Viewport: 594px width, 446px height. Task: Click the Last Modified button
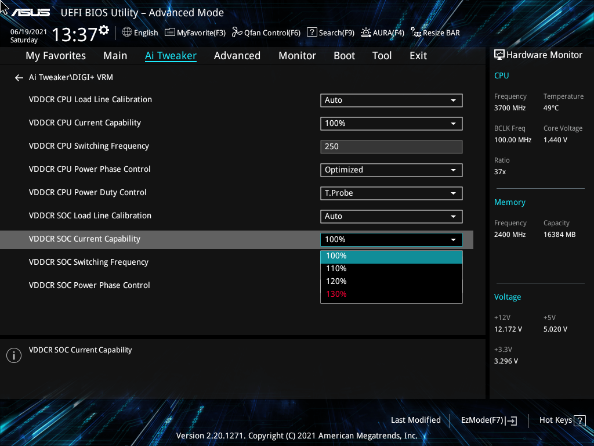(416, 420)
